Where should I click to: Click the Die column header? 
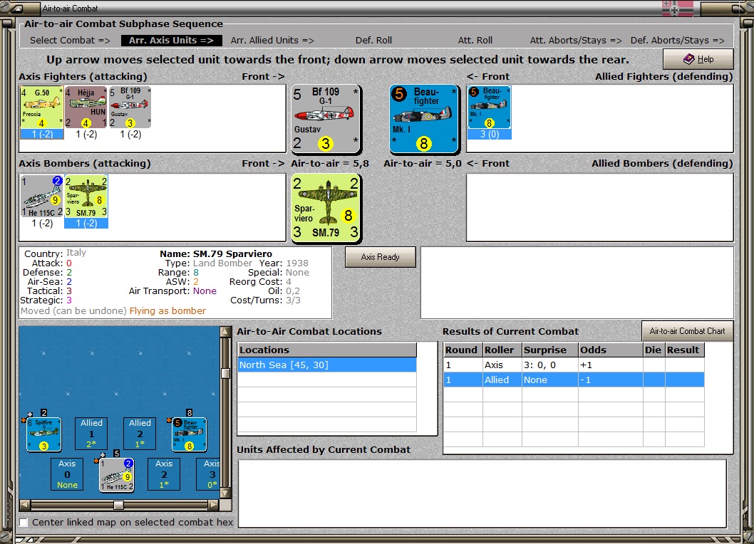654,350
